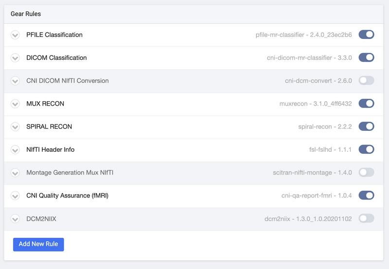Click the pfile-mr-classifier - 2.4.0_23ec2b6 gear text
Screen dimensions: 389x269
coord(303,35)
